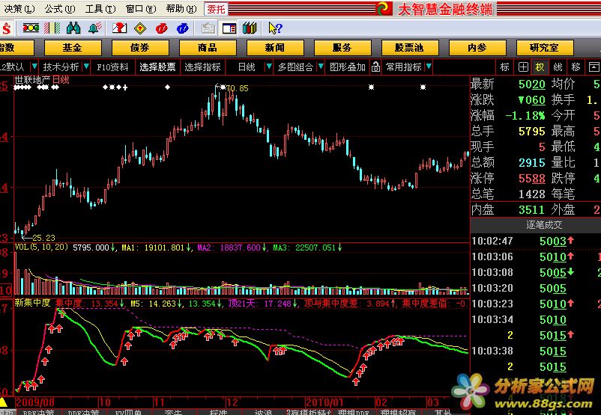Screen dimensions: 601x415
Task: Open the 帮助 menu
Action: click(x=181, y=8)
